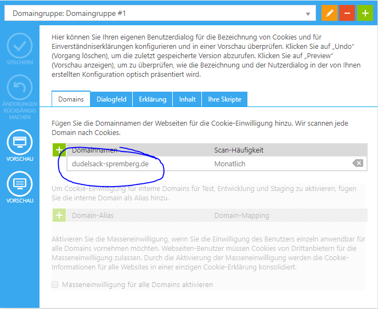Select the dudelsack-spremberg.de domain entry

pyautogui.click(x=110, y=164)
